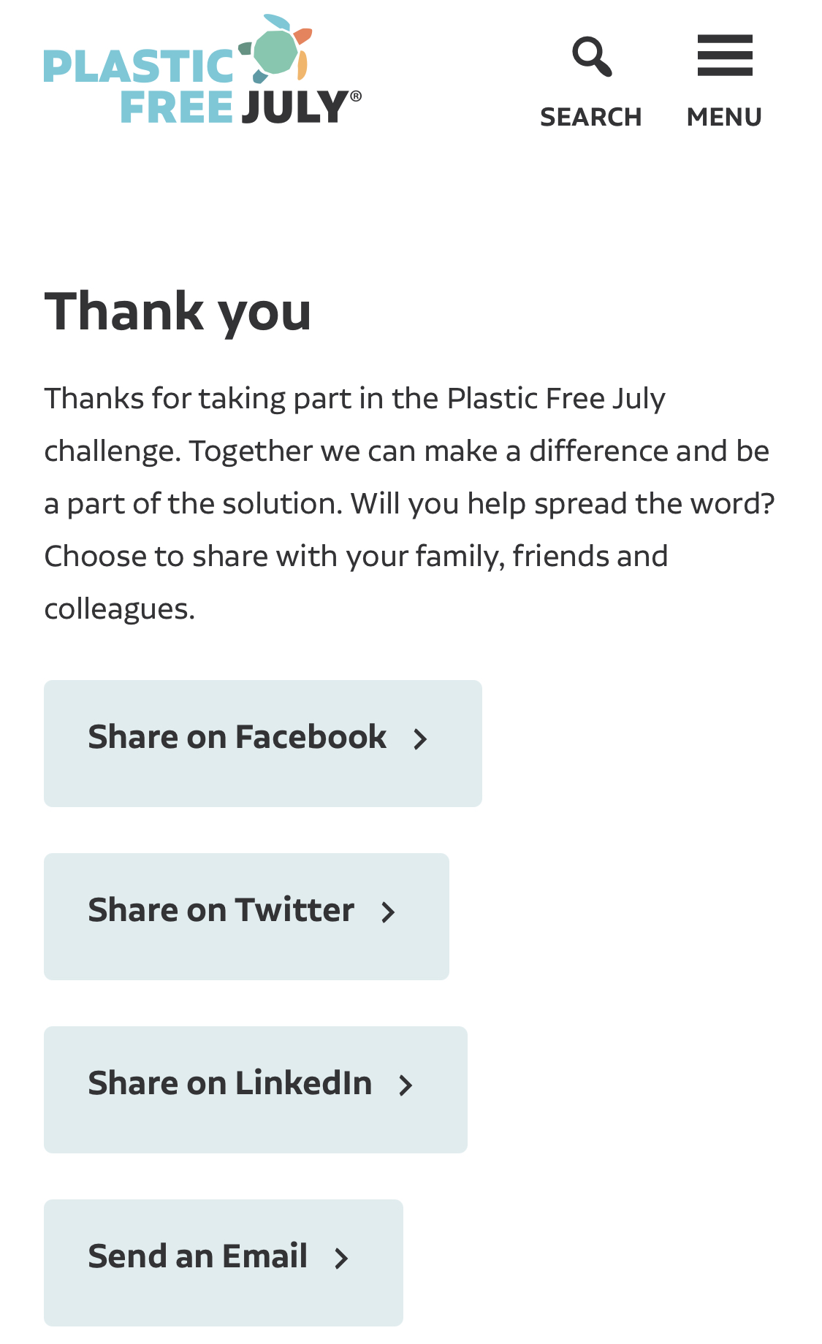Share the challenge on LinkedIn
This screenshot has width=822, height=1344.
(256, 1090)
